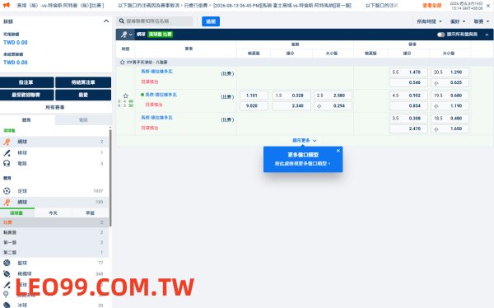Click the megaphone announcement icon

7,6
